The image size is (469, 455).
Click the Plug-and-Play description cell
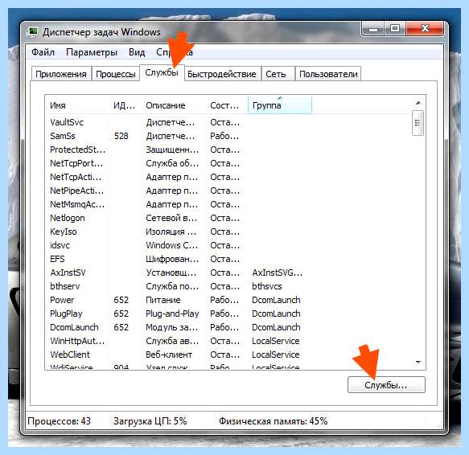click(172, 314)
